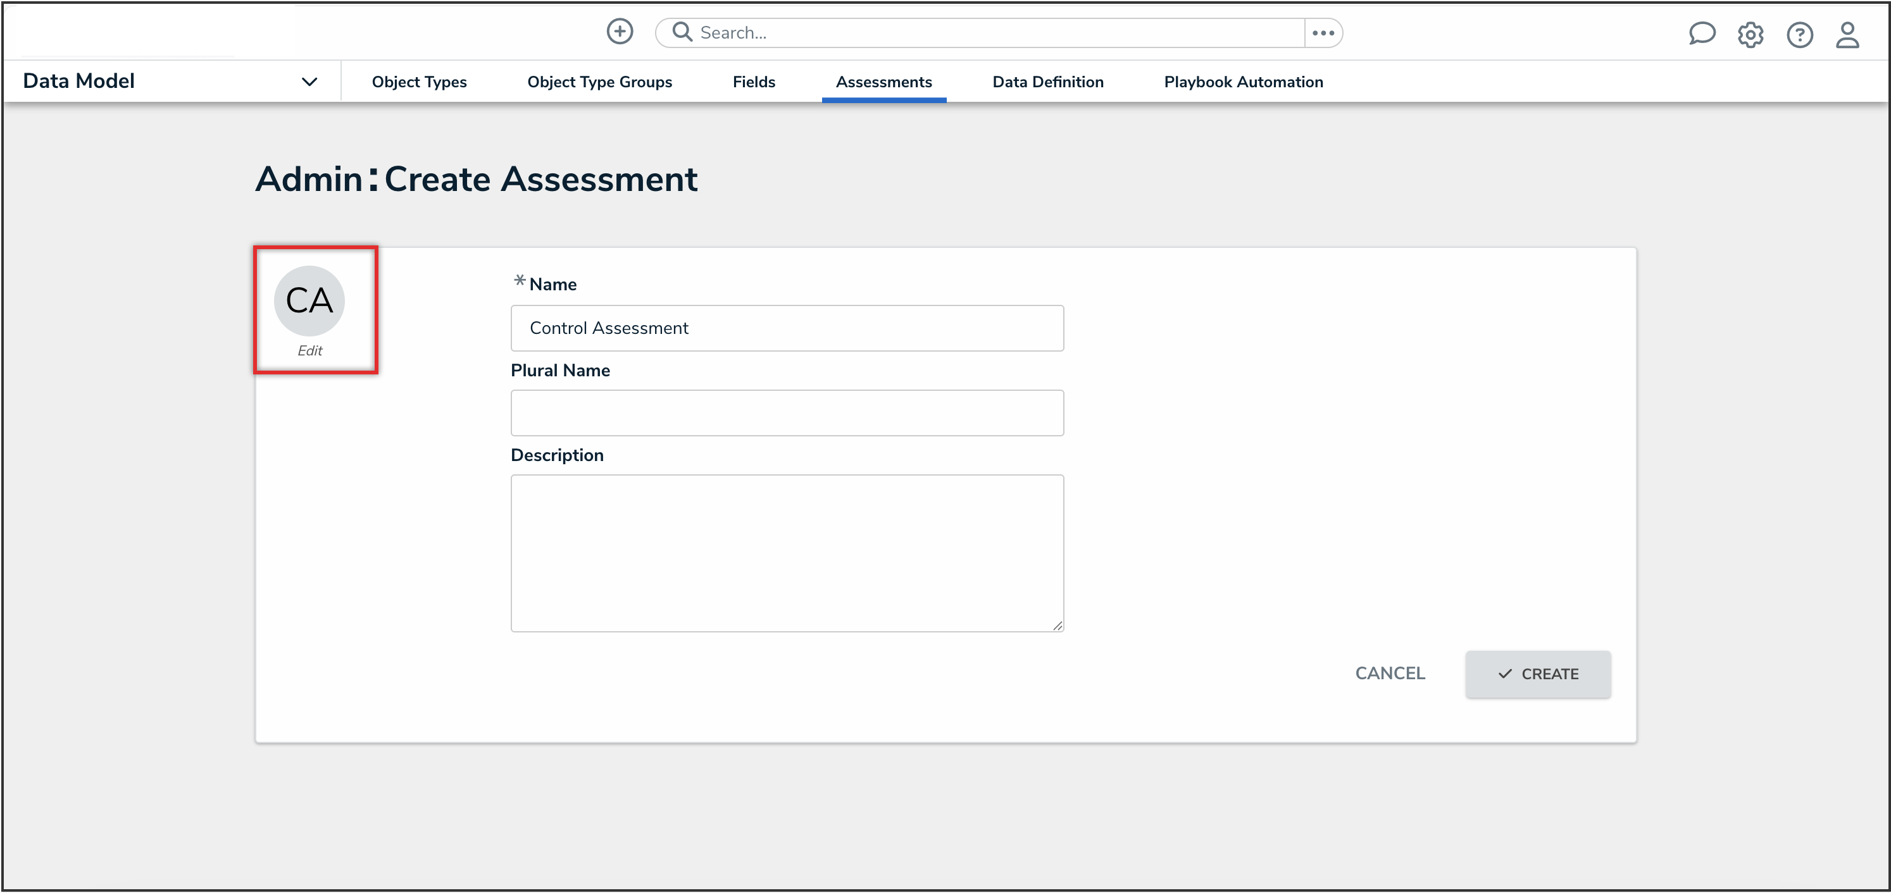The height and width of the screenshot is (893, 1891).
Task: Focus the Plural Name input field
Action: pyautogui.click(x=786, y=412)
